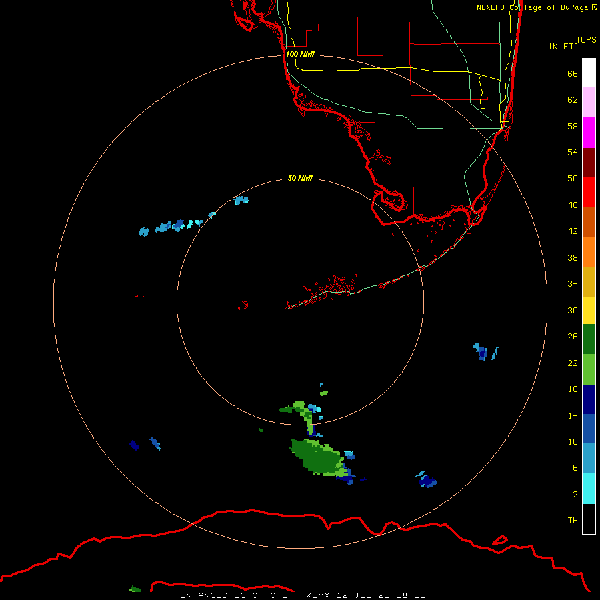Click the legend value '38'
This screenshot has height=600, width=600.
[x=573, y=257]
